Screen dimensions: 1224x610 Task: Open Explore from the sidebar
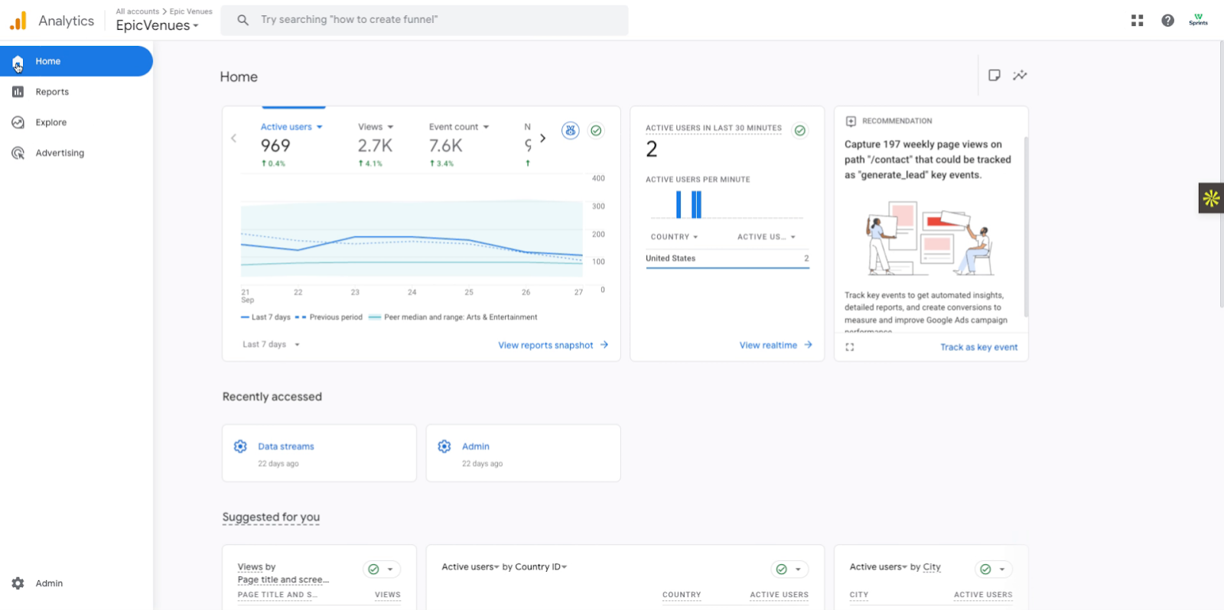pyautogui.click(x=50, y=122)
